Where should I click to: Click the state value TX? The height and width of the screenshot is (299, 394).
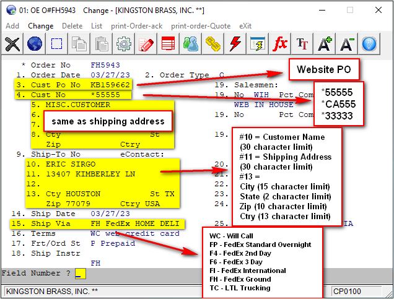[x=170, y=194]
